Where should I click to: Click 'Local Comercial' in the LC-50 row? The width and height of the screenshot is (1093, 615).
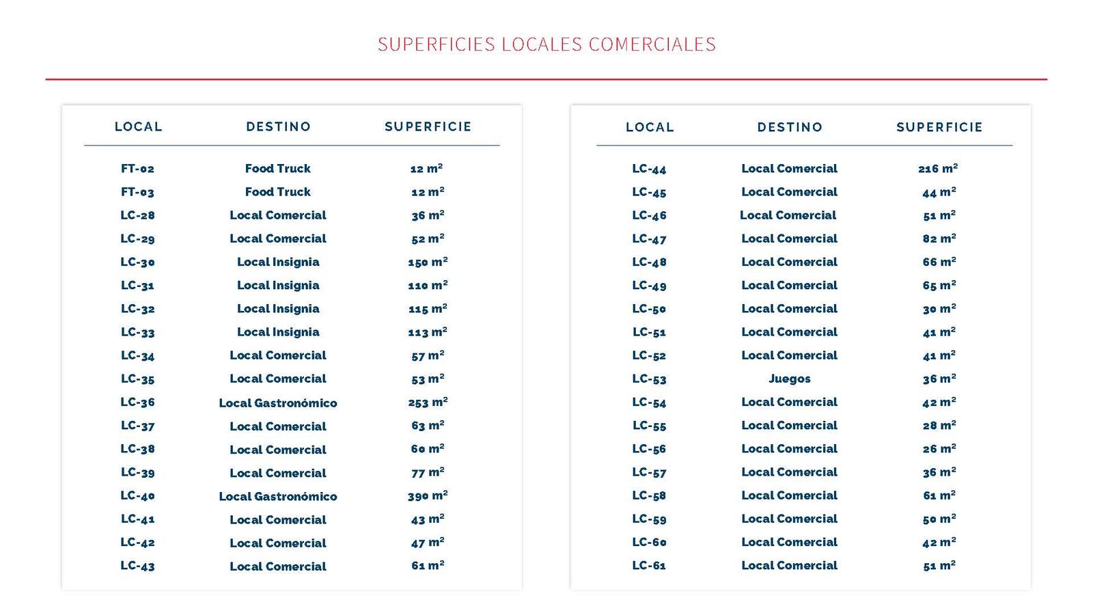click(789, 309)
